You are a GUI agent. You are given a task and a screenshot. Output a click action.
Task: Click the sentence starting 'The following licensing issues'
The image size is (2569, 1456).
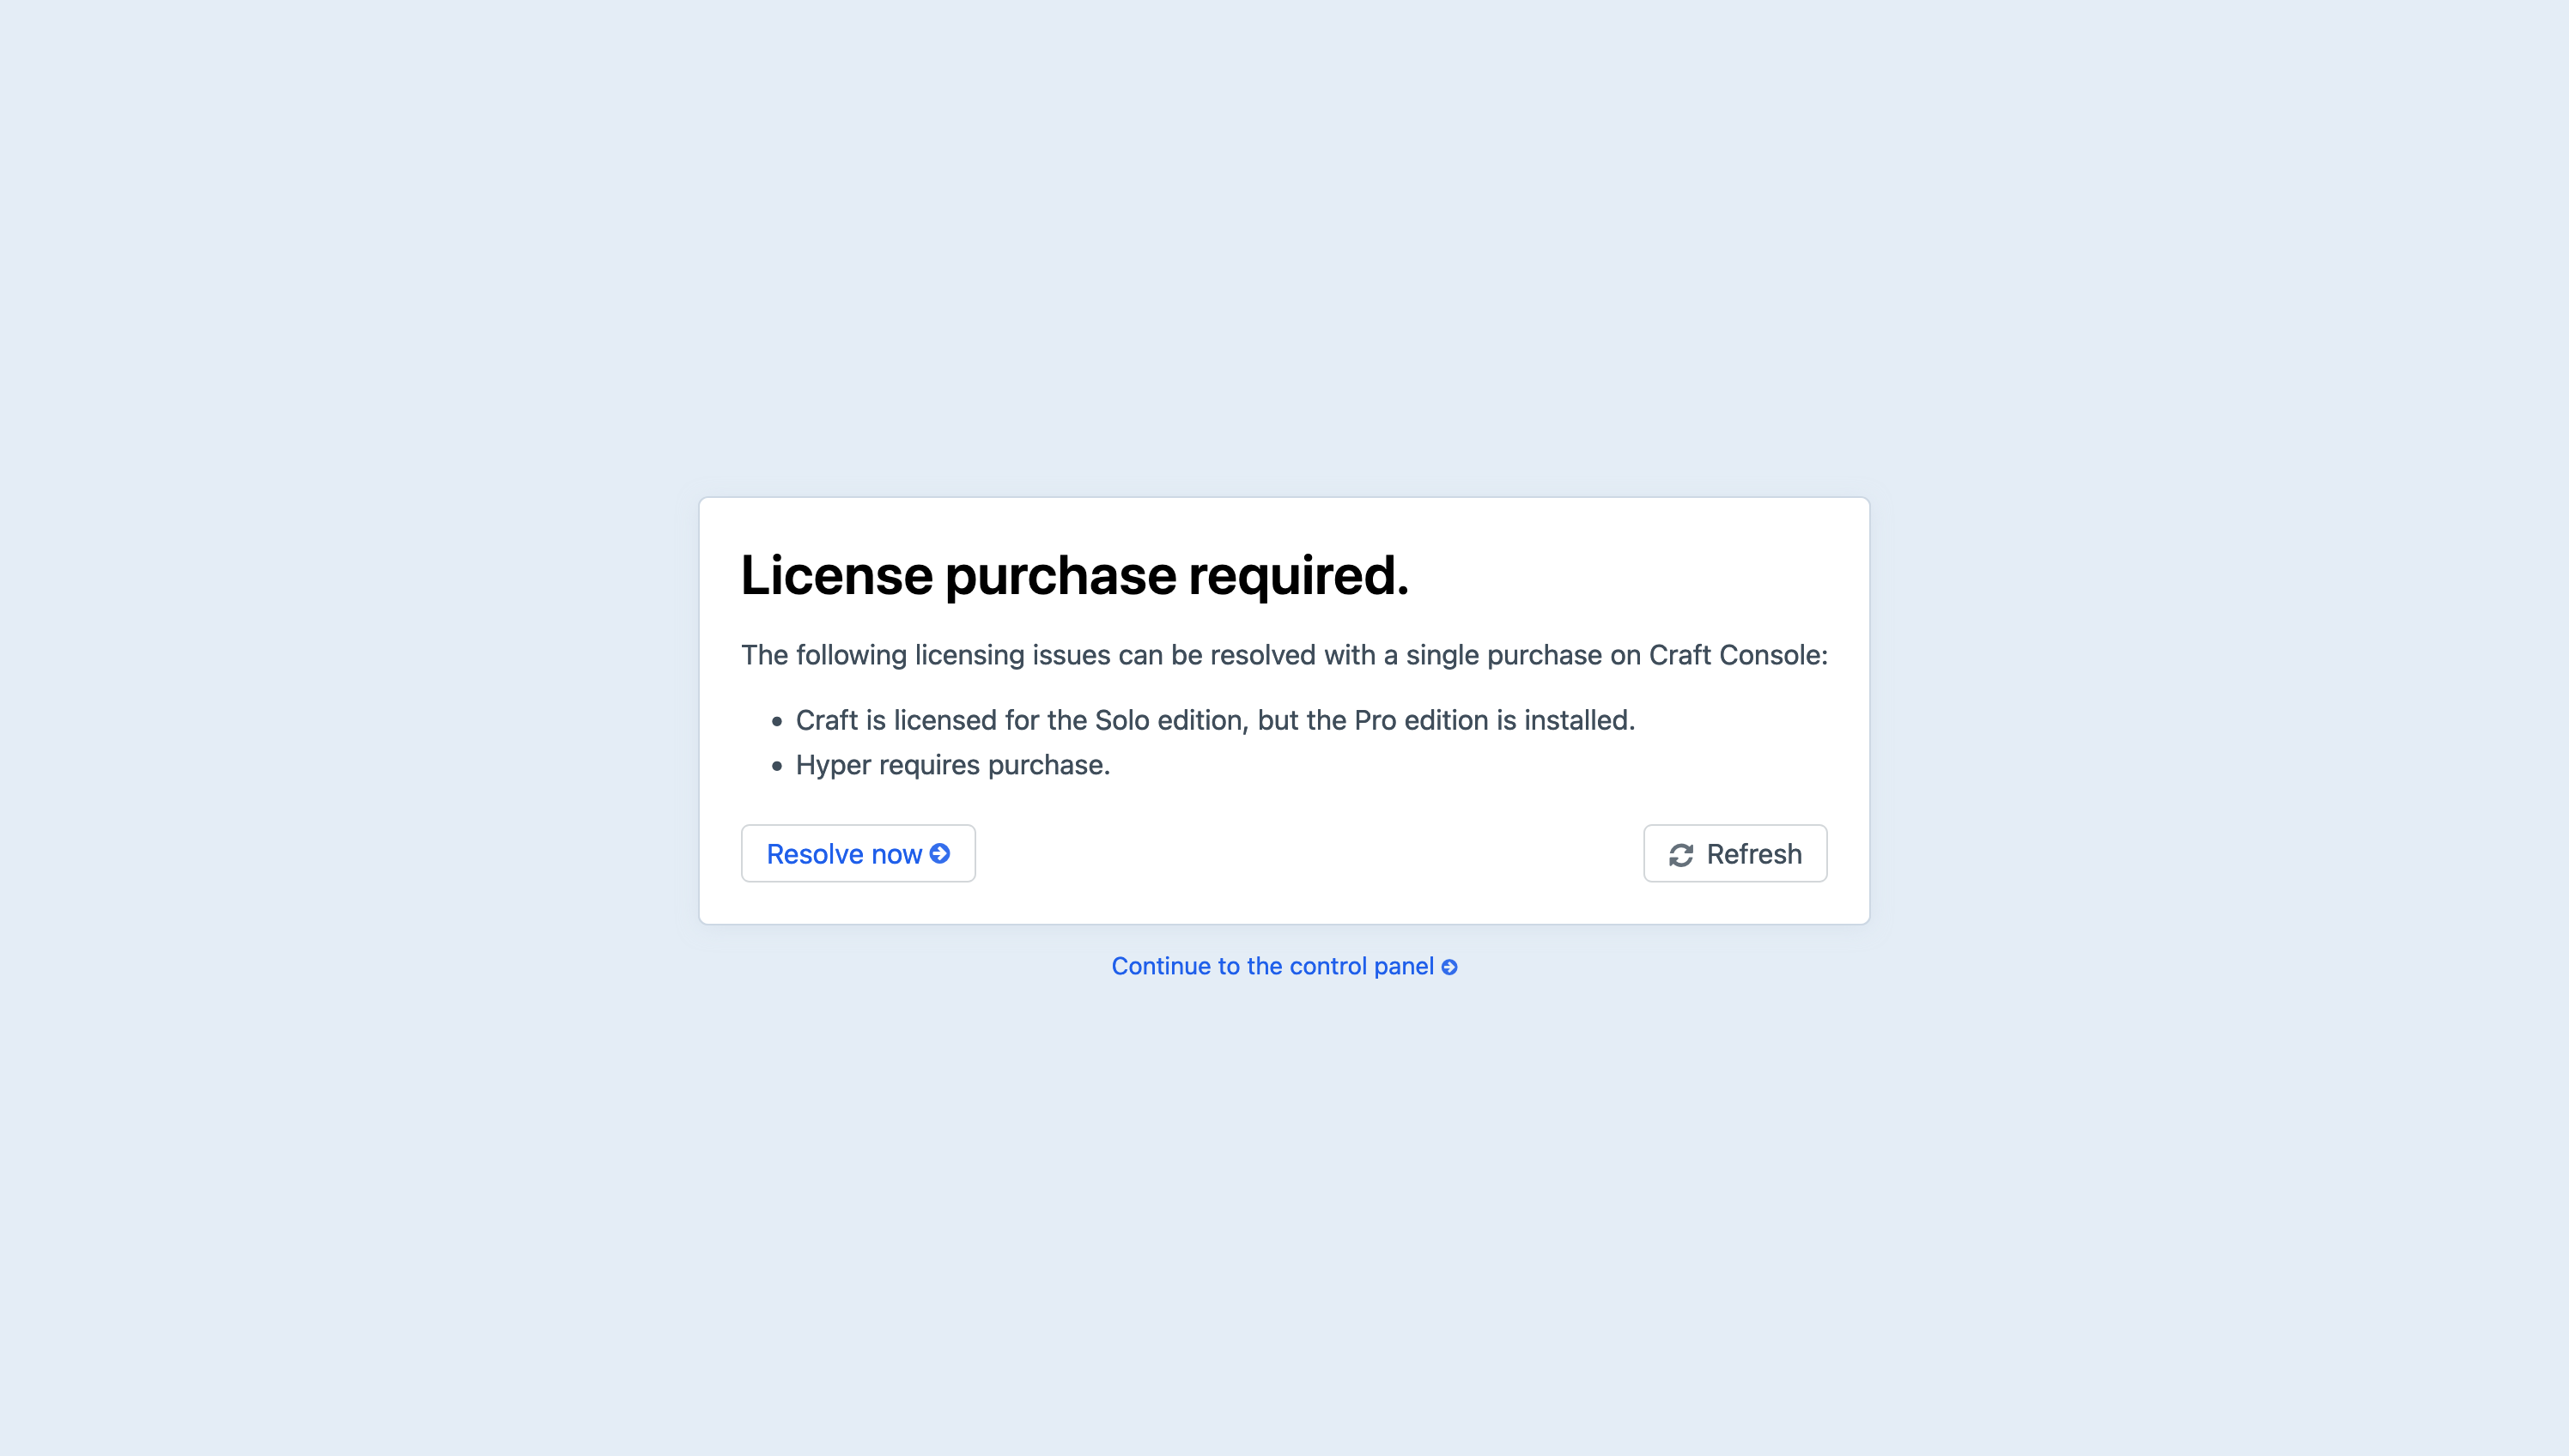1283,655
